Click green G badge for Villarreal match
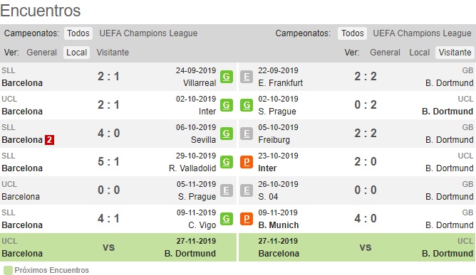The image size is (476, 275). (x=227, y=77)
